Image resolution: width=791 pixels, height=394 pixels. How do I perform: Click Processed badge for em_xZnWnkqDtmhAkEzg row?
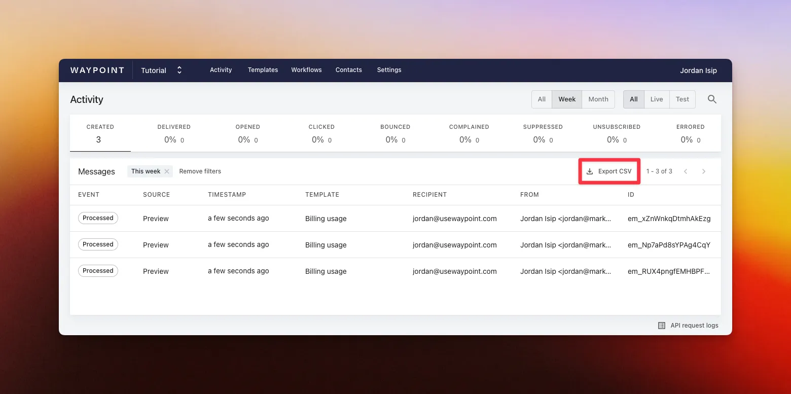pyautogui.click(x=98, y=218)
